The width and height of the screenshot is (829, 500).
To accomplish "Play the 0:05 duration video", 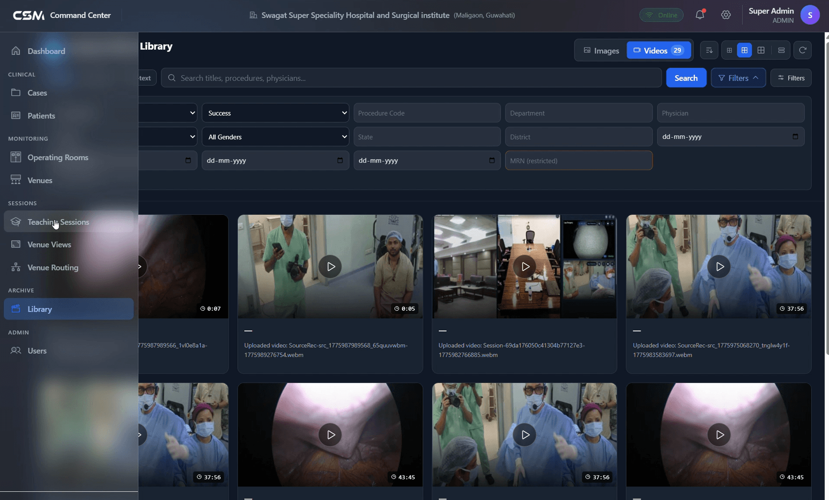I will (330, 266).
